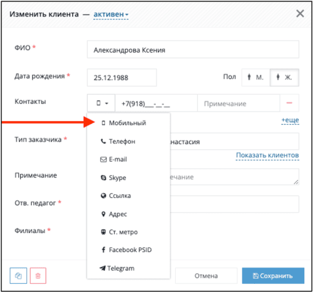Select male gender М.
The width and height of the screenshot is (313, 292).
pos(256,78)
